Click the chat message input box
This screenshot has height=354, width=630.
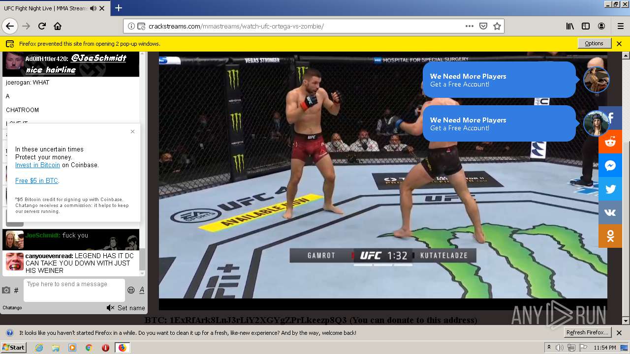[x=74, y=290]
